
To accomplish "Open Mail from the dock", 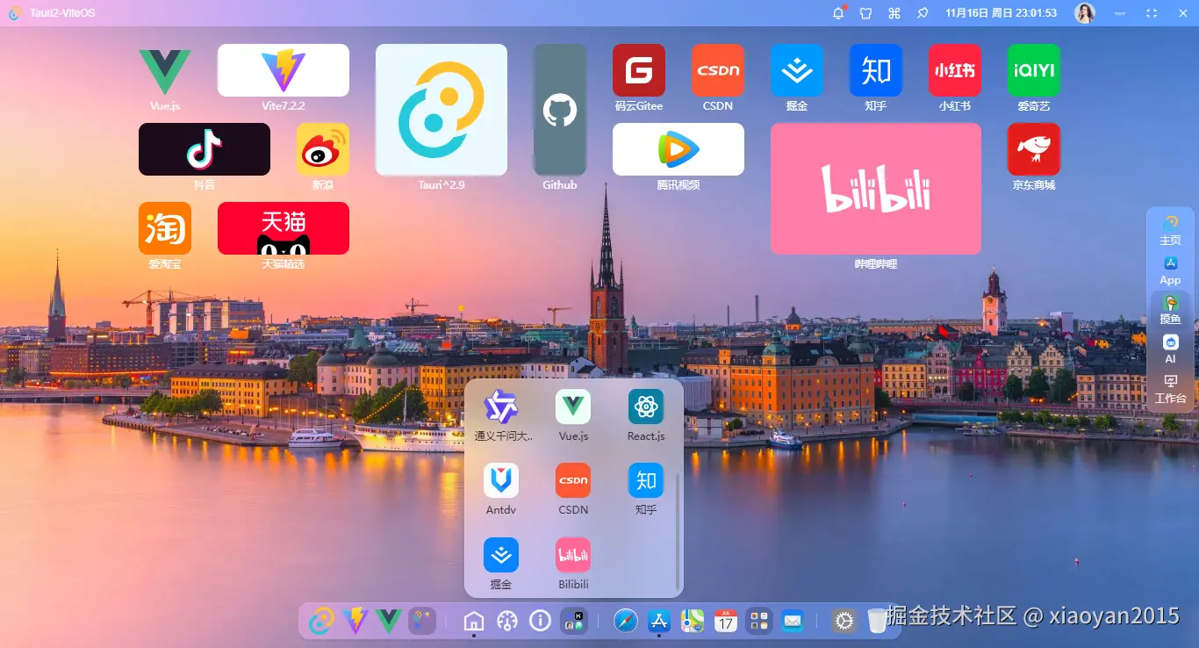I will click(x=793, y=621).
